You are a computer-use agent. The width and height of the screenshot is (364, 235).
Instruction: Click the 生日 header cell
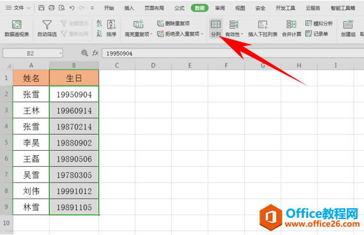pos(74,78)
